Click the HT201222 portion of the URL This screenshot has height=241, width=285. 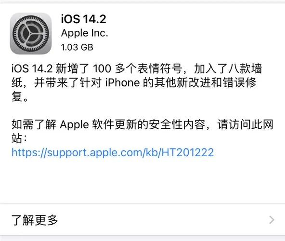click(x=188, y=152)
